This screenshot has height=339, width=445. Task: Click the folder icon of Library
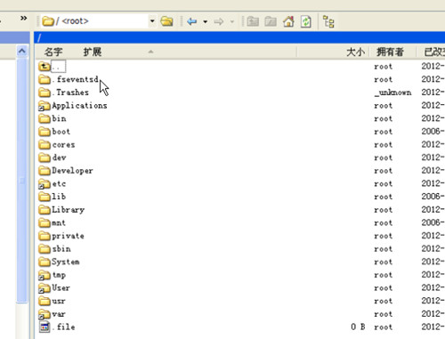pos(44,210)
